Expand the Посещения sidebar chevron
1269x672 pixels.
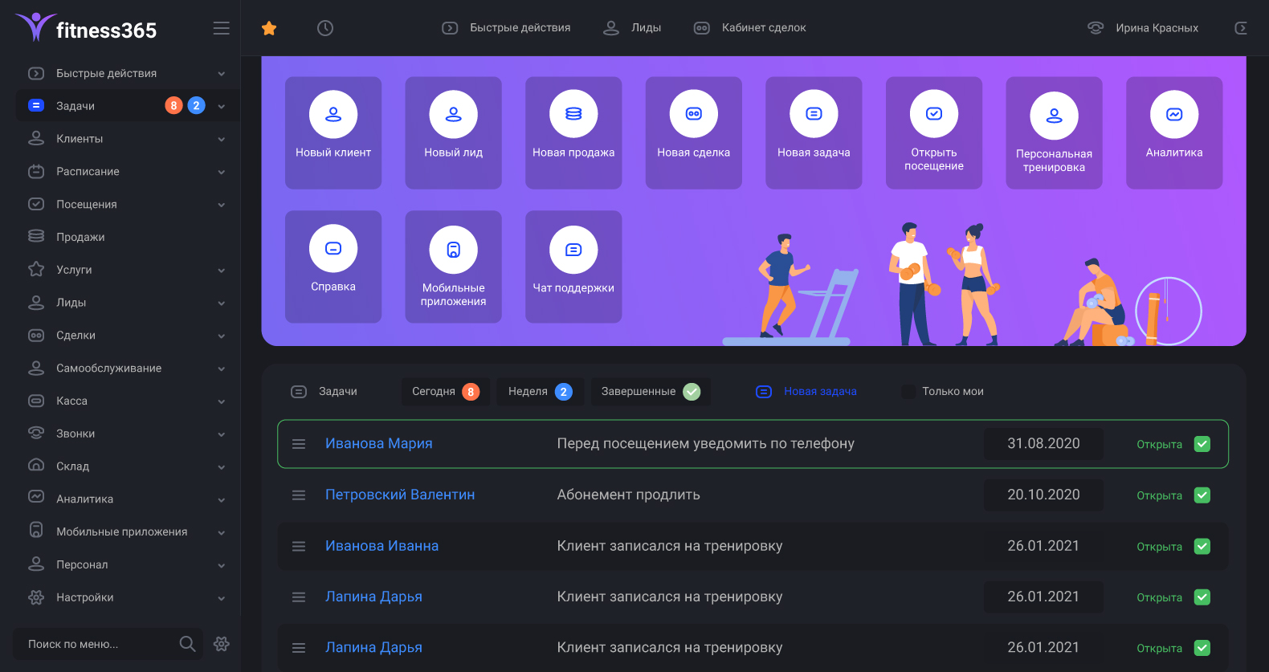click(221, 206)
